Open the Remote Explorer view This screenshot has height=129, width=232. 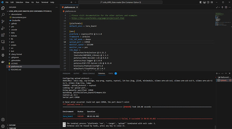point(3,42)
